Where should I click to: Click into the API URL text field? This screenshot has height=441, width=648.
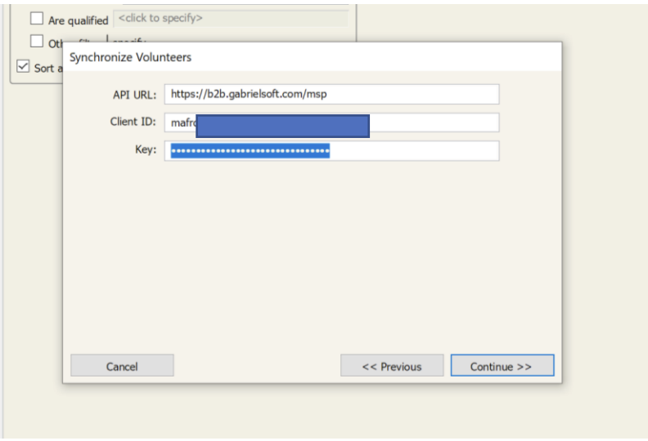click(332, 94)
